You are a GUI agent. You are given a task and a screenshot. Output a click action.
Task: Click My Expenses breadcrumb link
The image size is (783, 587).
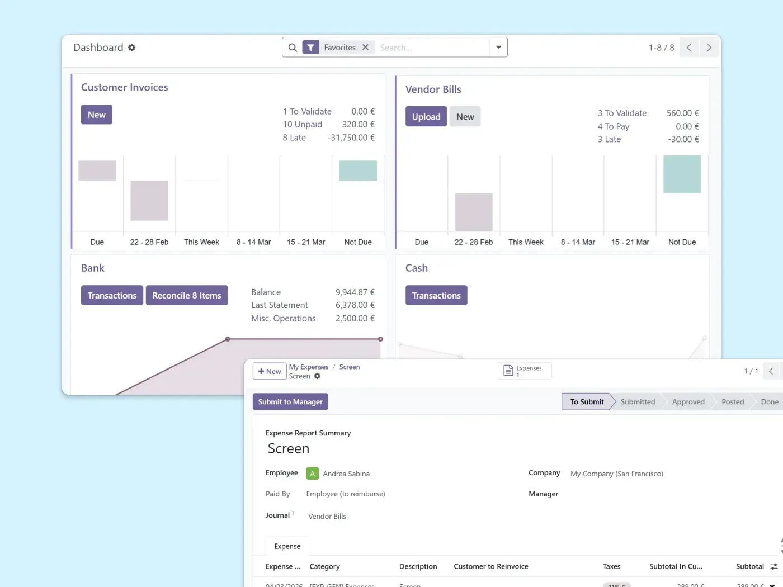pos(308,367)
